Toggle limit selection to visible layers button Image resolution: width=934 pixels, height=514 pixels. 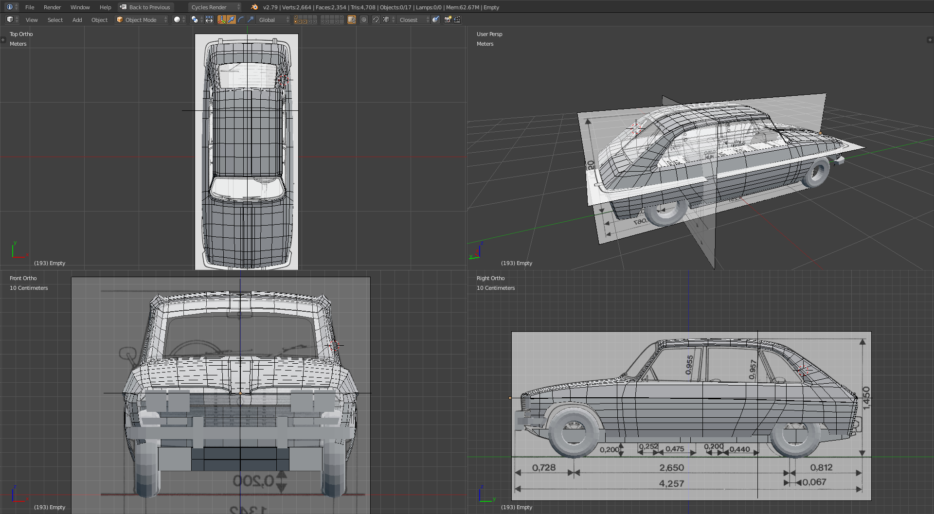(352, 19)
